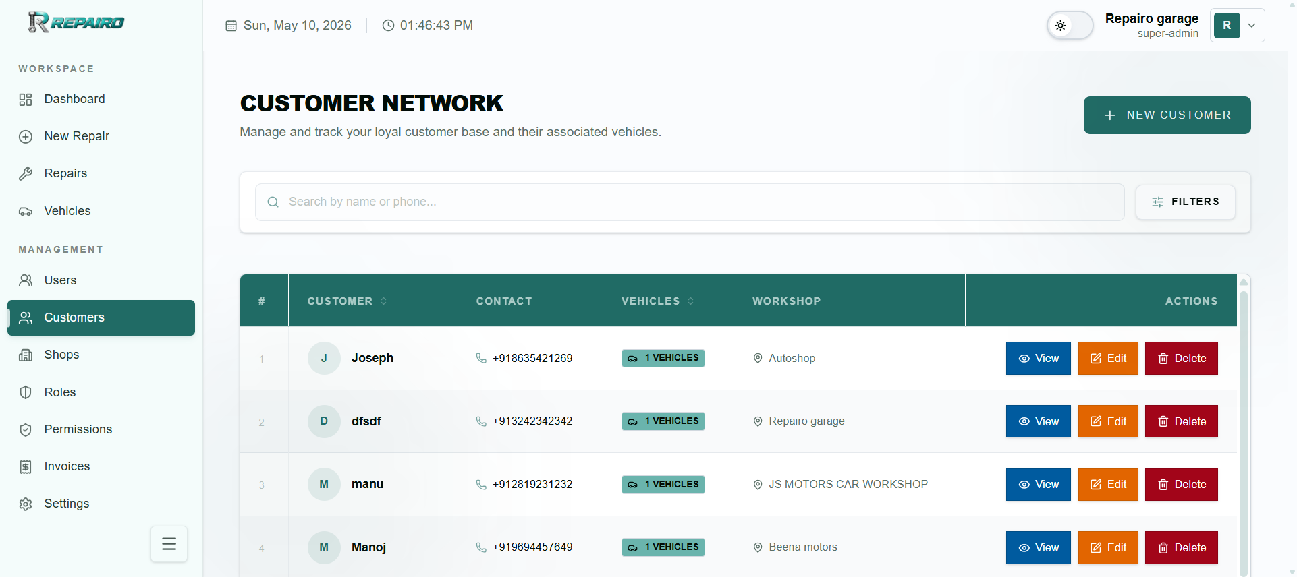
Task: Open Vehicles in the sidebar
Action: [101, 211]
